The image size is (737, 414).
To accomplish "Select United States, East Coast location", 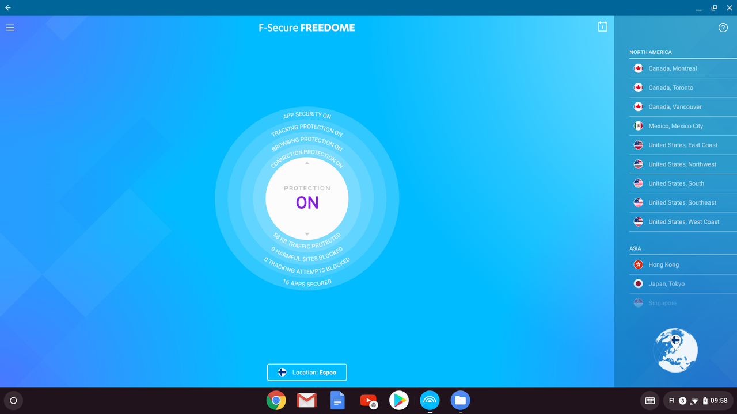I will coord(683,145).
